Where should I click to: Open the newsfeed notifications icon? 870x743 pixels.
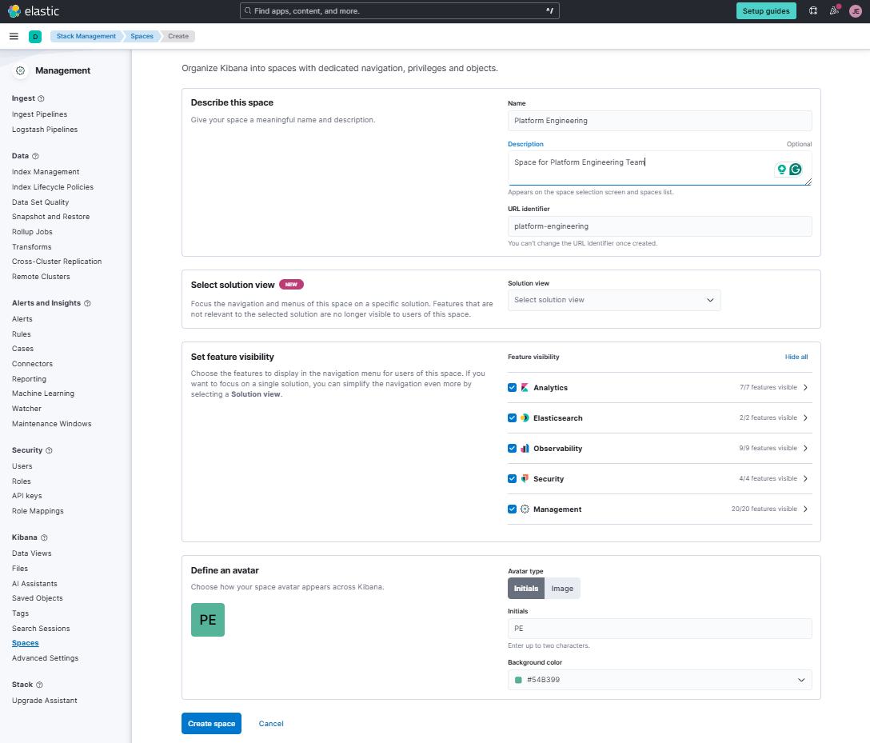click(834, 10)
